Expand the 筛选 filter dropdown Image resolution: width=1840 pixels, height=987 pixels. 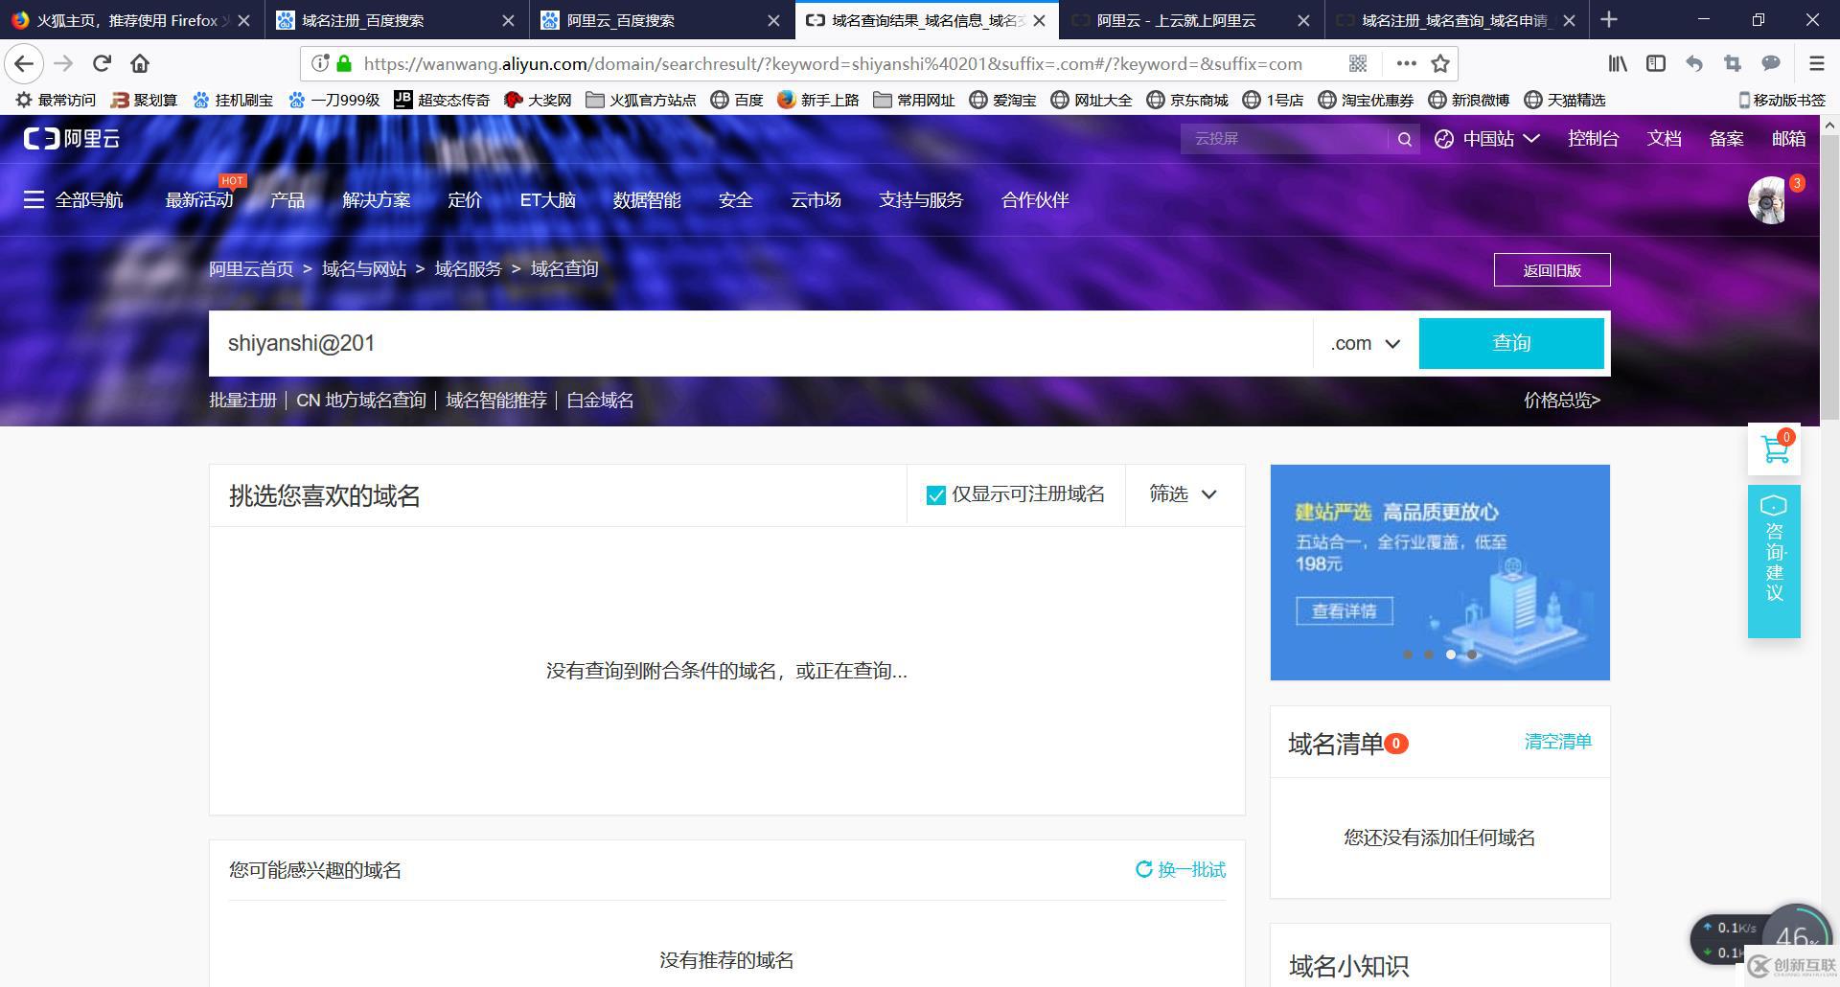click(x=1184, y=494)
